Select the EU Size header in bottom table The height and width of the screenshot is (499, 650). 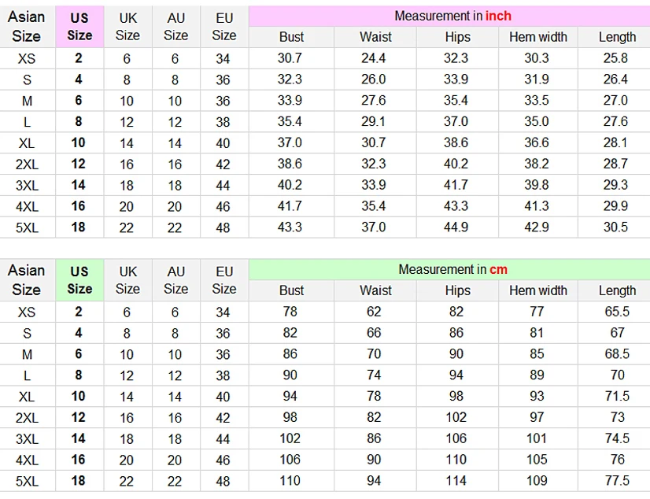224,279
